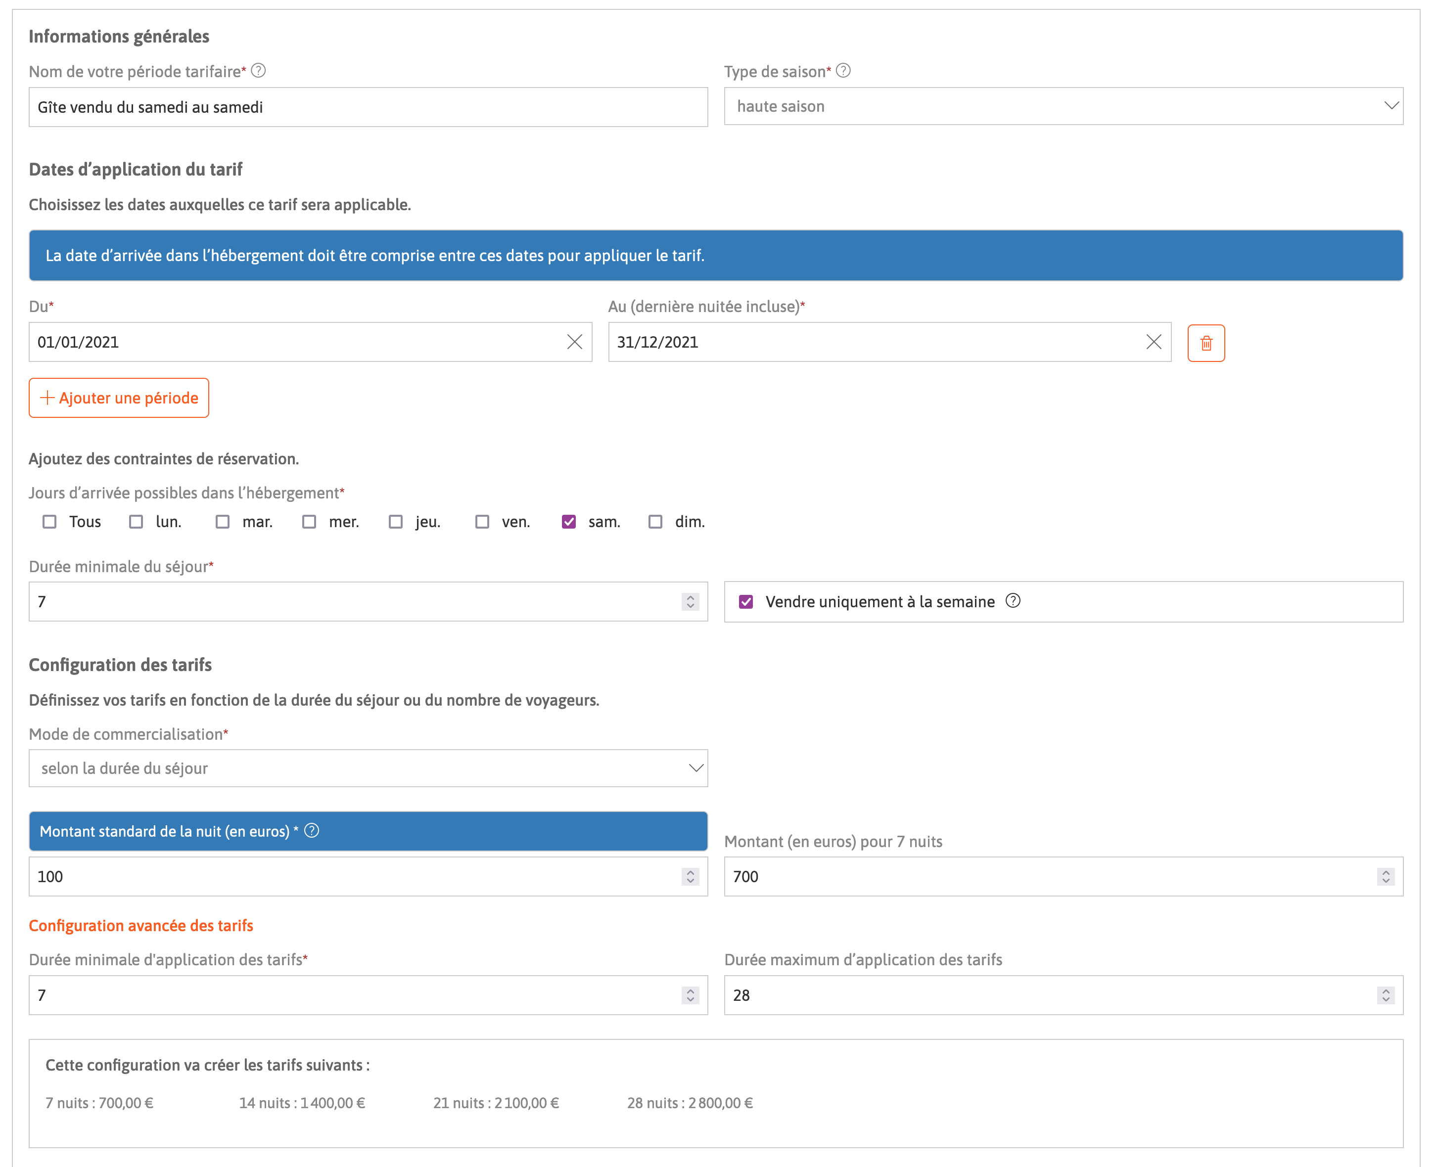Image resolution: width=1436 pixels, height=1167 pixels.
Task: Open help icon beside Type de saison
Action: tap(843, 71)
